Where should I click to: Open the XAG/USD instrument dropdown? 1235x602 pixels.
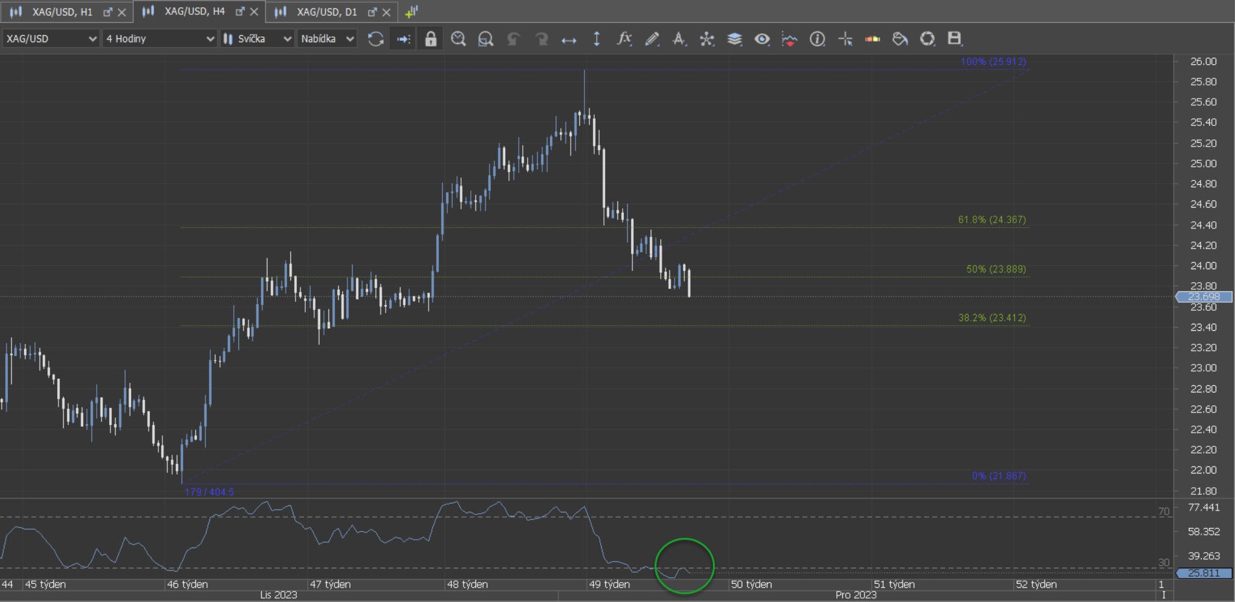point(51,39)
